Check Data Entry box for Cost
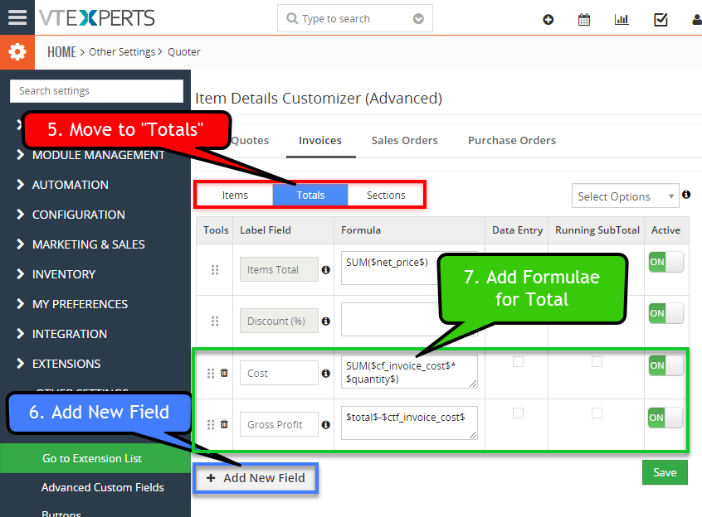 coord(518,361)
